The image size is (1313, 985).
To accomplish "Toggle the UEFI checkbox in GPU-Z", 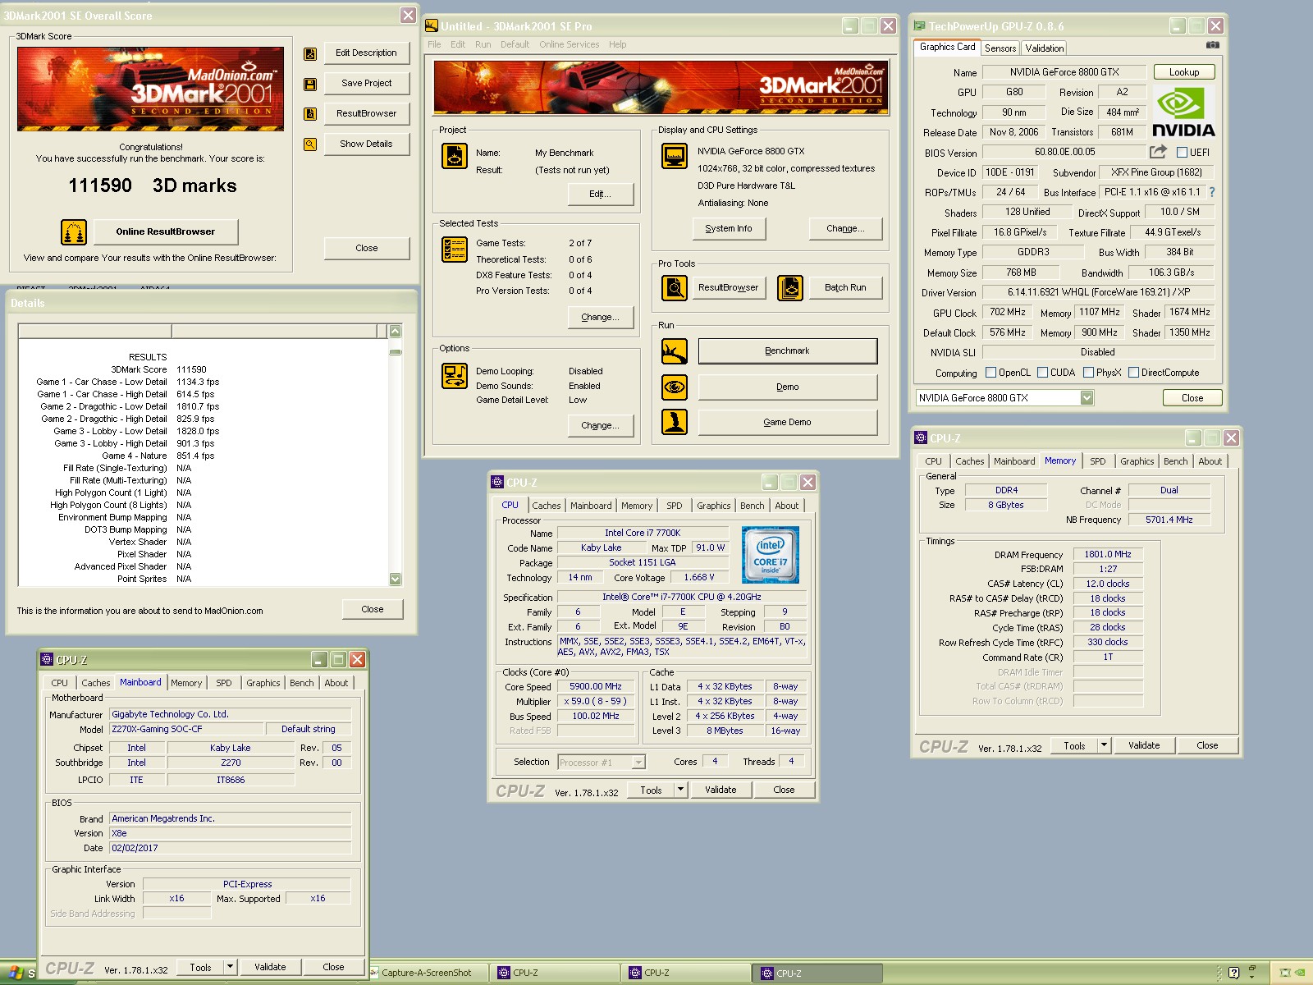I will tap(1182, 153).
